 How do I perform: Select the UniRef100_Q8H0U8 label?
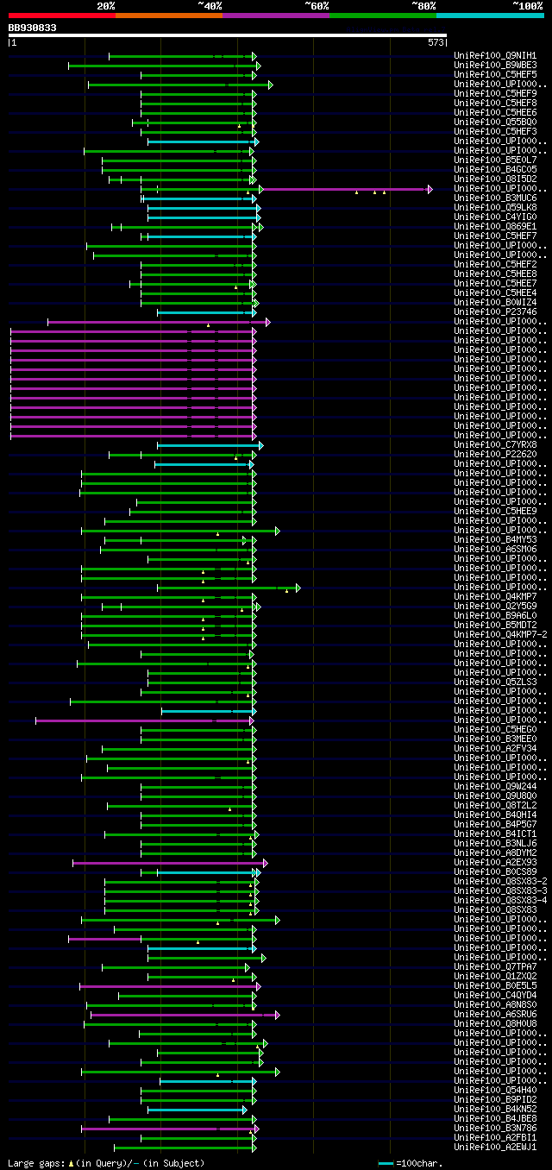(493, 1024)
